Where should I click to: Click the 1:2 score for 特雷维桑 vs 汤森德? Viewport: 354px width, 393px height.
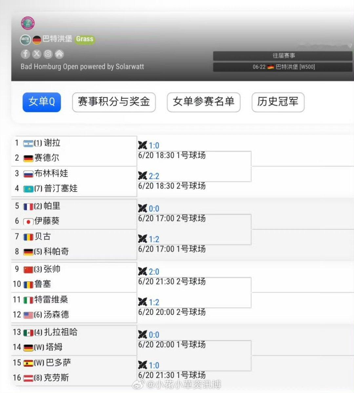coord(154,302)
